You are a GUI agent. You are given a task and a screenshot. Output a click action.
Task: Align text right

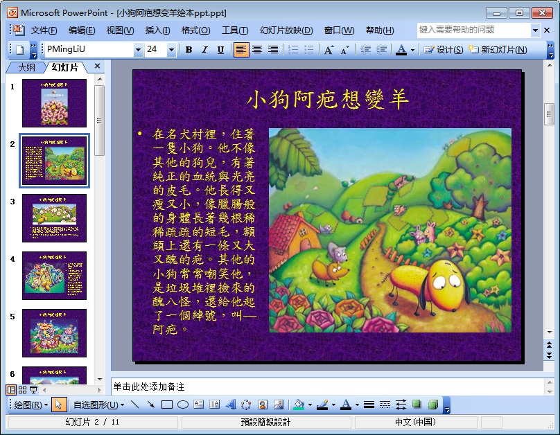tap(273, 50)
